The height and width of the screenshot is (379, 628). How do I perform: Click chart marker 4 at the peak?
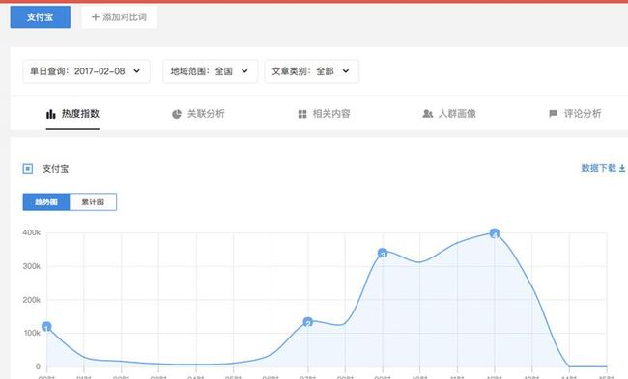pyautogui.click(x=495, y=233)
